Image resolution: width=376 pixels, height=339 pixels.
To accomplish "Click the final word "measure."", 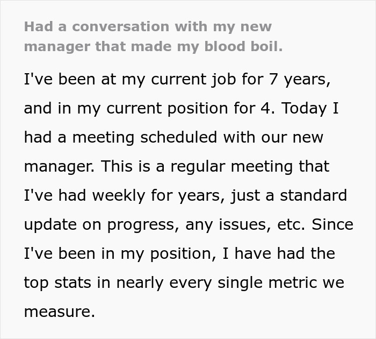I will click(59, 312).
